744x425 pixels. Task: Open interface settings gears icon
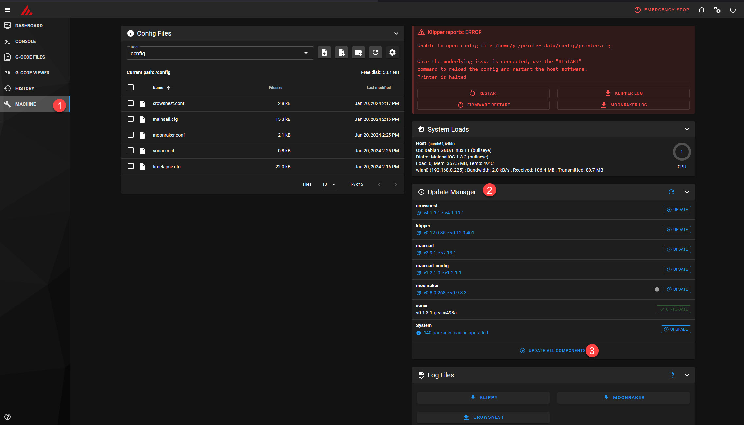point(717,10)
